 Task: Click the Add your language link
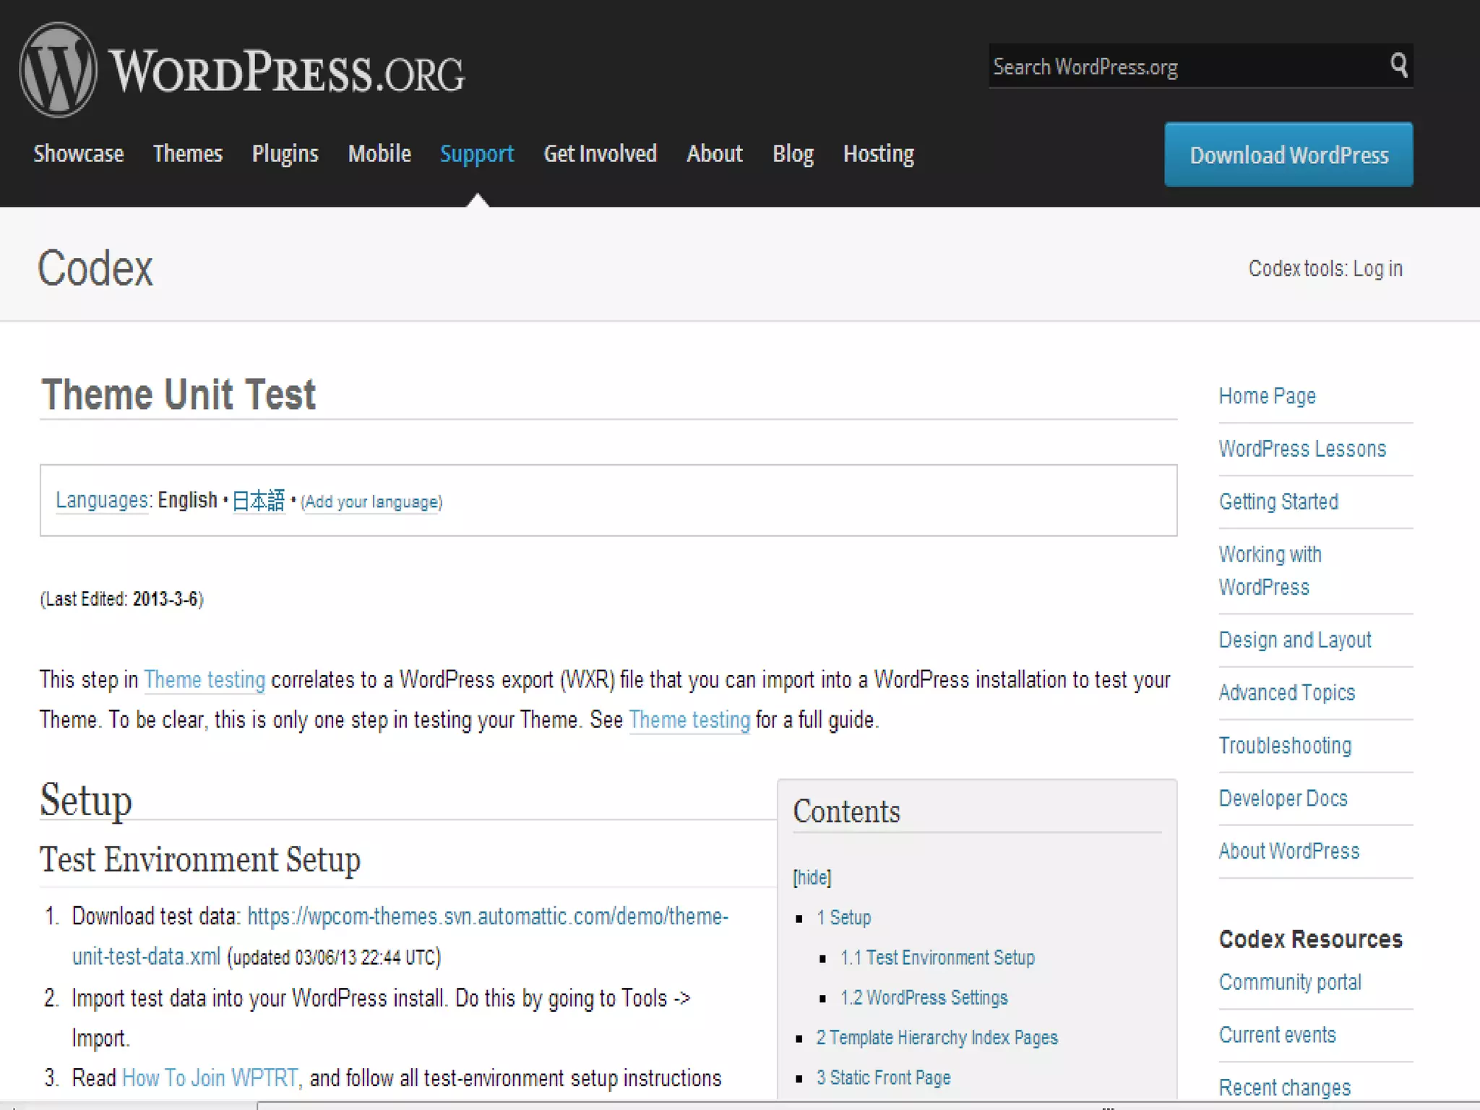[371, 502]
